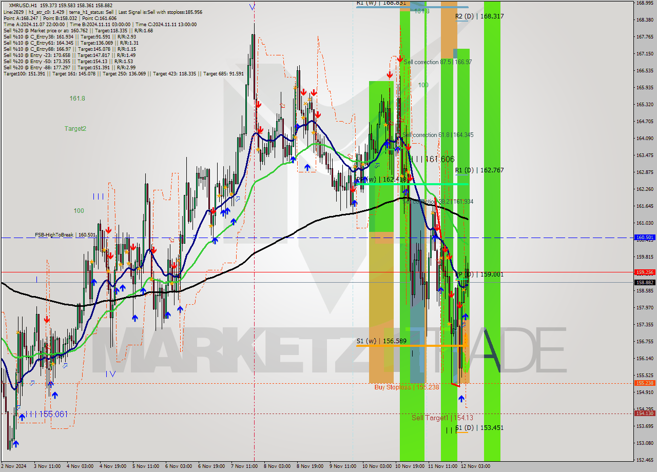Click the 154.130 target tag on axis
Image resolution: width=657 pixels, height=472 pixels.
(x=645, y=413)
